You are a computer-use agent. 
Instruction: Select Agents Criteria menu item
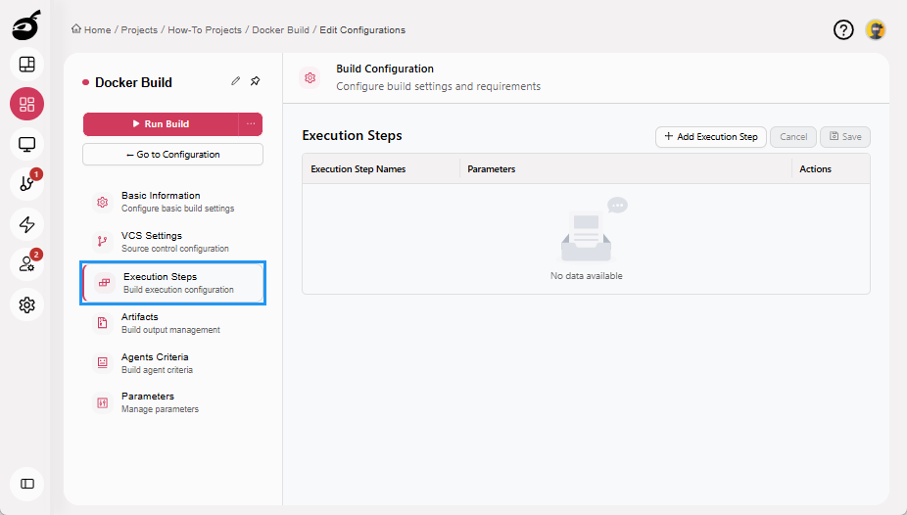click(173, 362)
